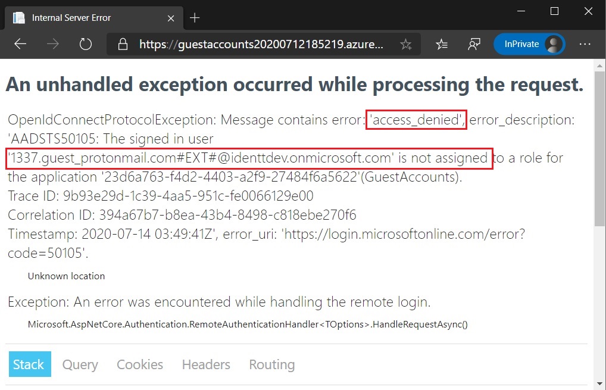Show the Headers tab
Image resolution: width=606 pixels, height=390 pixels.
[206, 364]
